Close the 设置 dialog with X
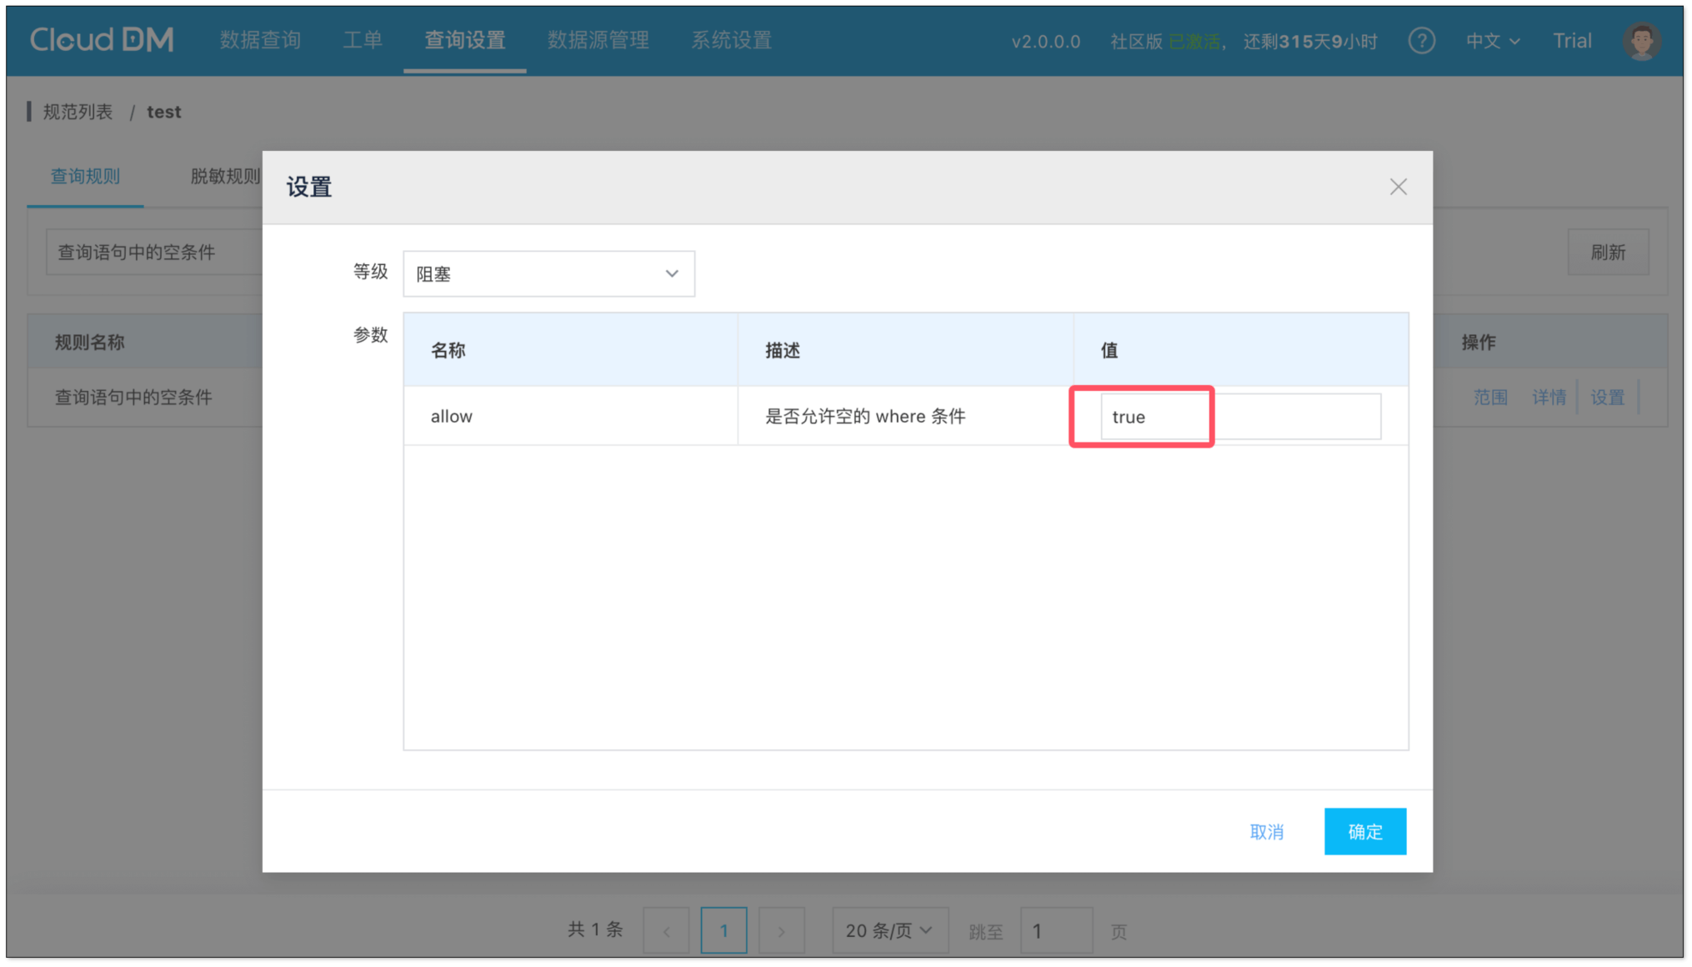The height and width of the screenshot is (967, 1692). 1398,187
